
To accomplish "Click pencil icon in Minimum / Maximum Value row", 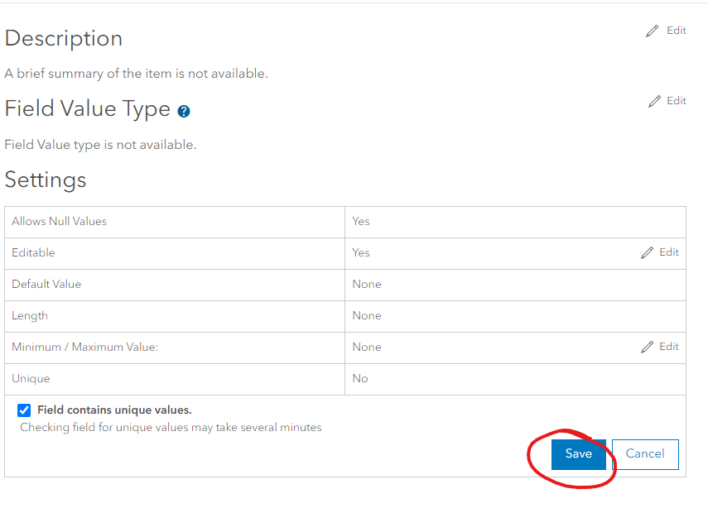I will pos(648,348).
